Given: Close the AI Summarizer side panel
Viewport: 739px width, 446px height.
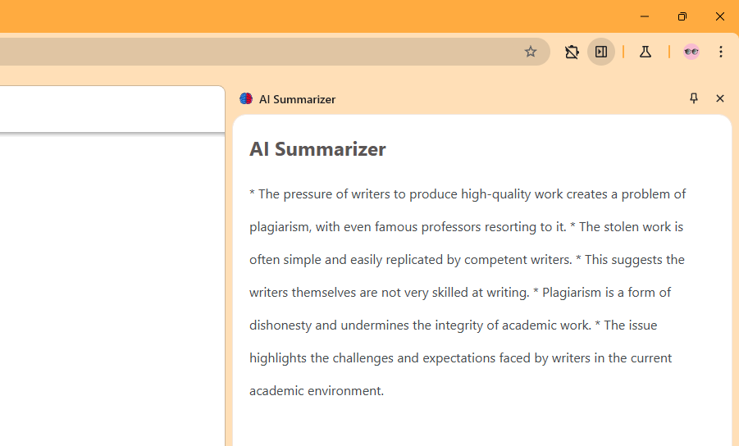Looking at the screenshot, I should coord(719,98).
